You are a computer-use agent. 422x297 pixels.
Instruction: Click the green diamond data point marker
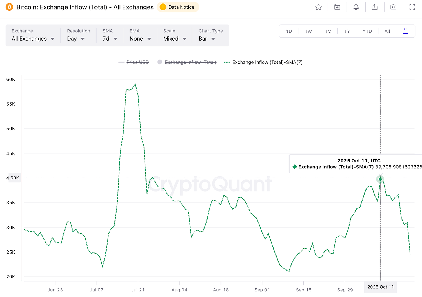point(380,179)
